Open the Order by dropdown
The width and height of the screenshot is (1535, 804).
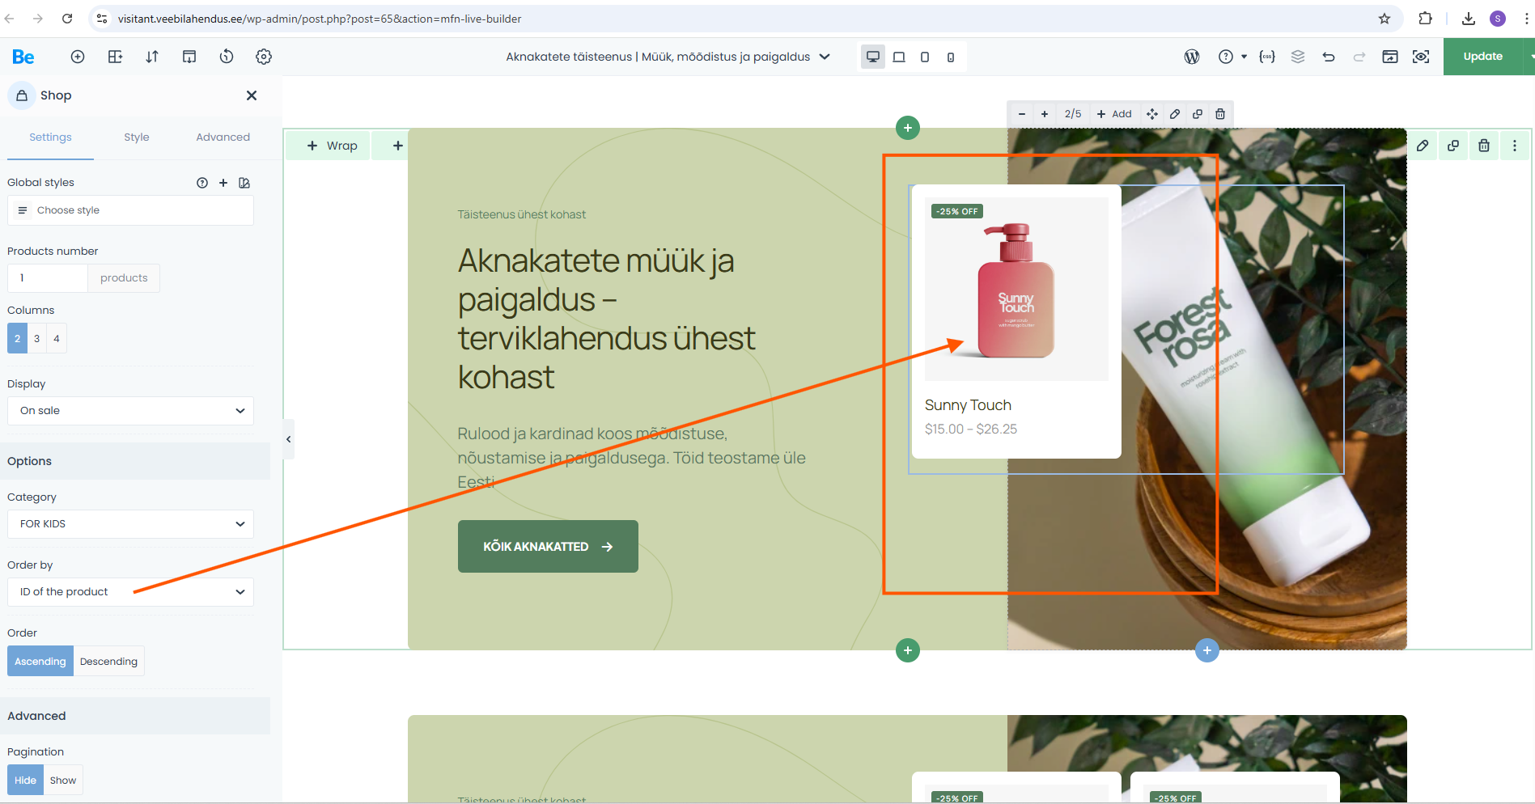pos(130,592)
